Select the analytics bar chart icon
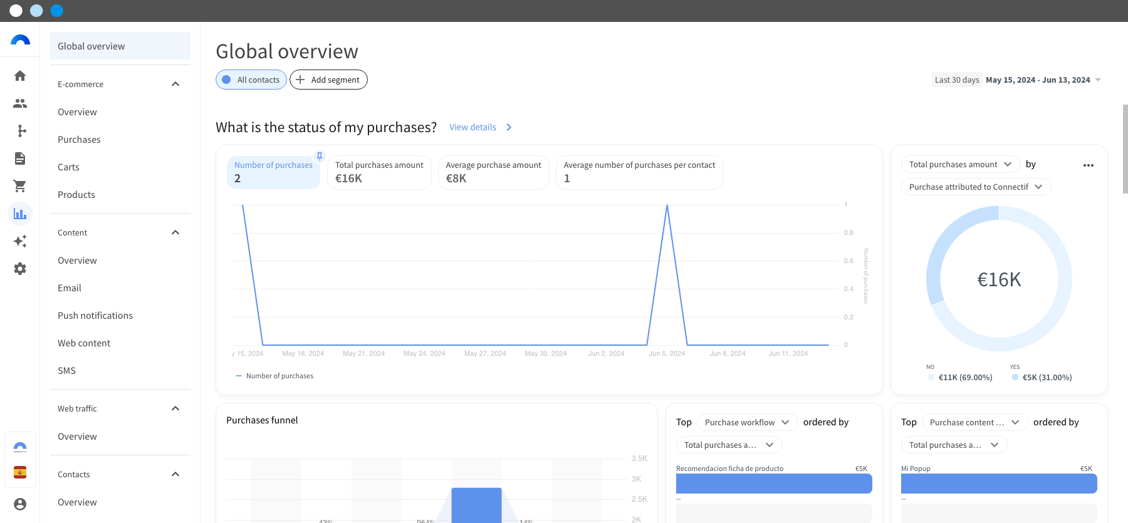 (20, 214)
